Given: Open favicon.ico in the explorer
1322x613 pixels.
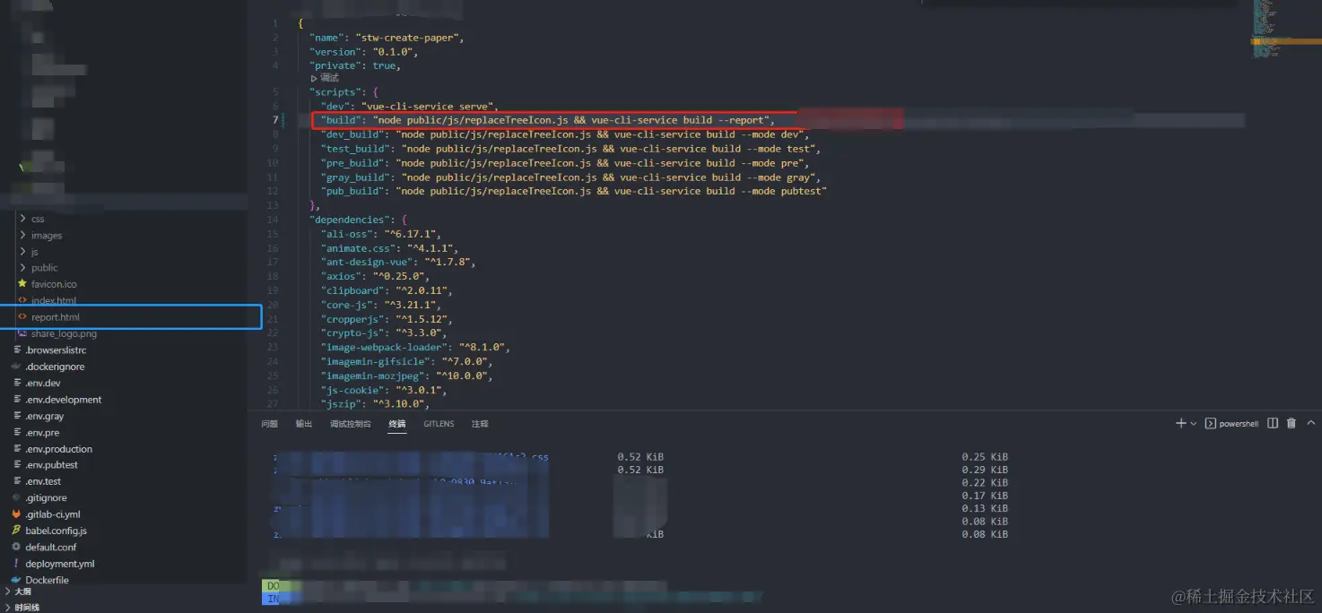Looking at the screenshot, I should coord(54,284).
